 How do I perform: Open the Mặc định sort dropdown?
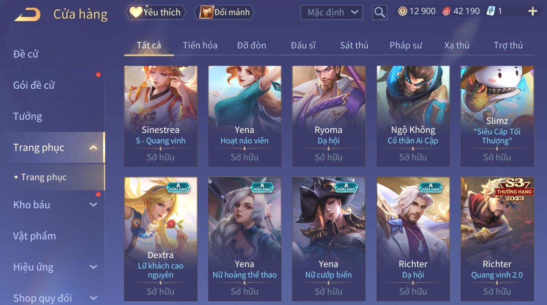pos(332,12)
